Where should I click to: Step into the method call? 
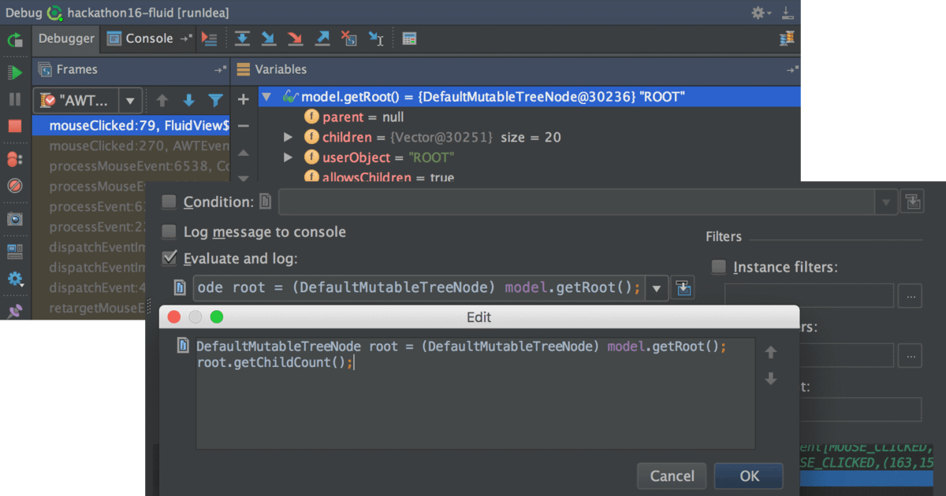[268, 38]
